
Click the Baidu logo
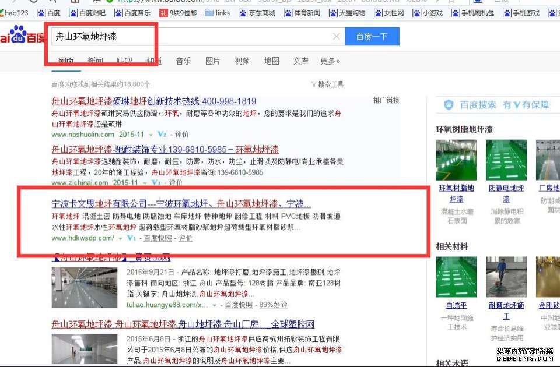point(22,35)
